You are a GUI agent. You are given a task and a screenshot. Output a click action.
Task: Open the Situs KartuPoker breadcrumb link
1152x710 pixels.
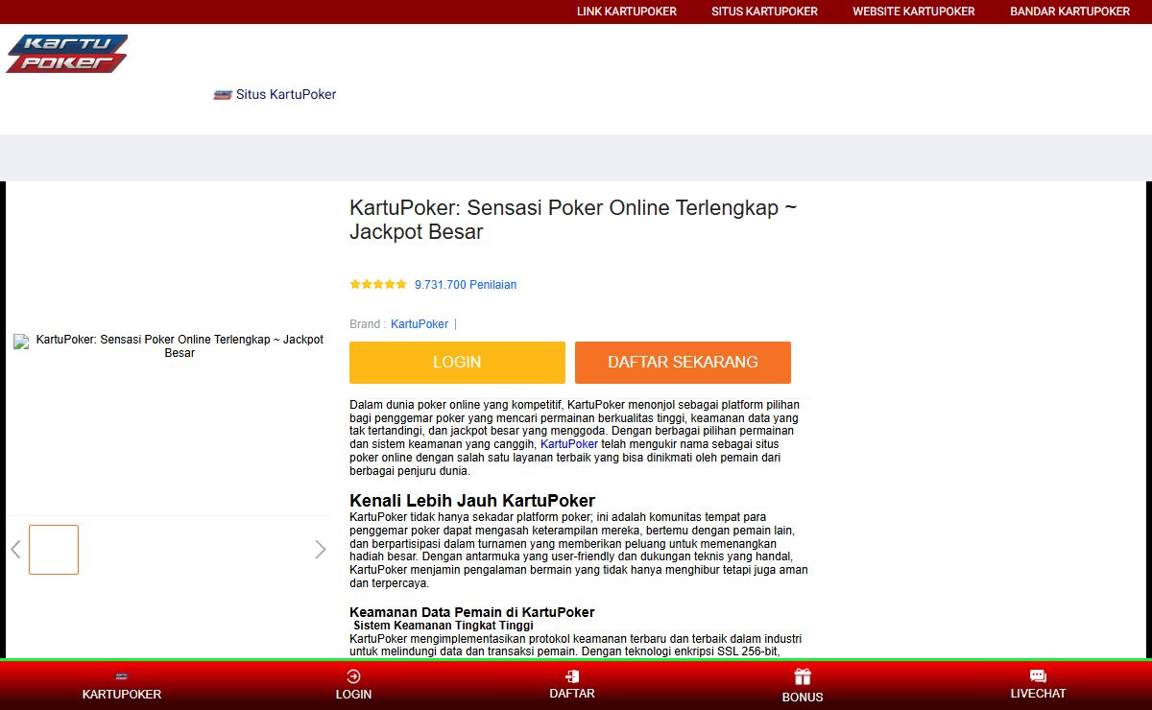(286, 95)
